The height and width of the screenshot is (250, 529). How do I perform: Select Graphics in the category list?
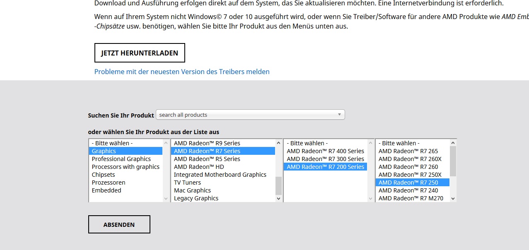pyautogui.click(x=126, y=151)
